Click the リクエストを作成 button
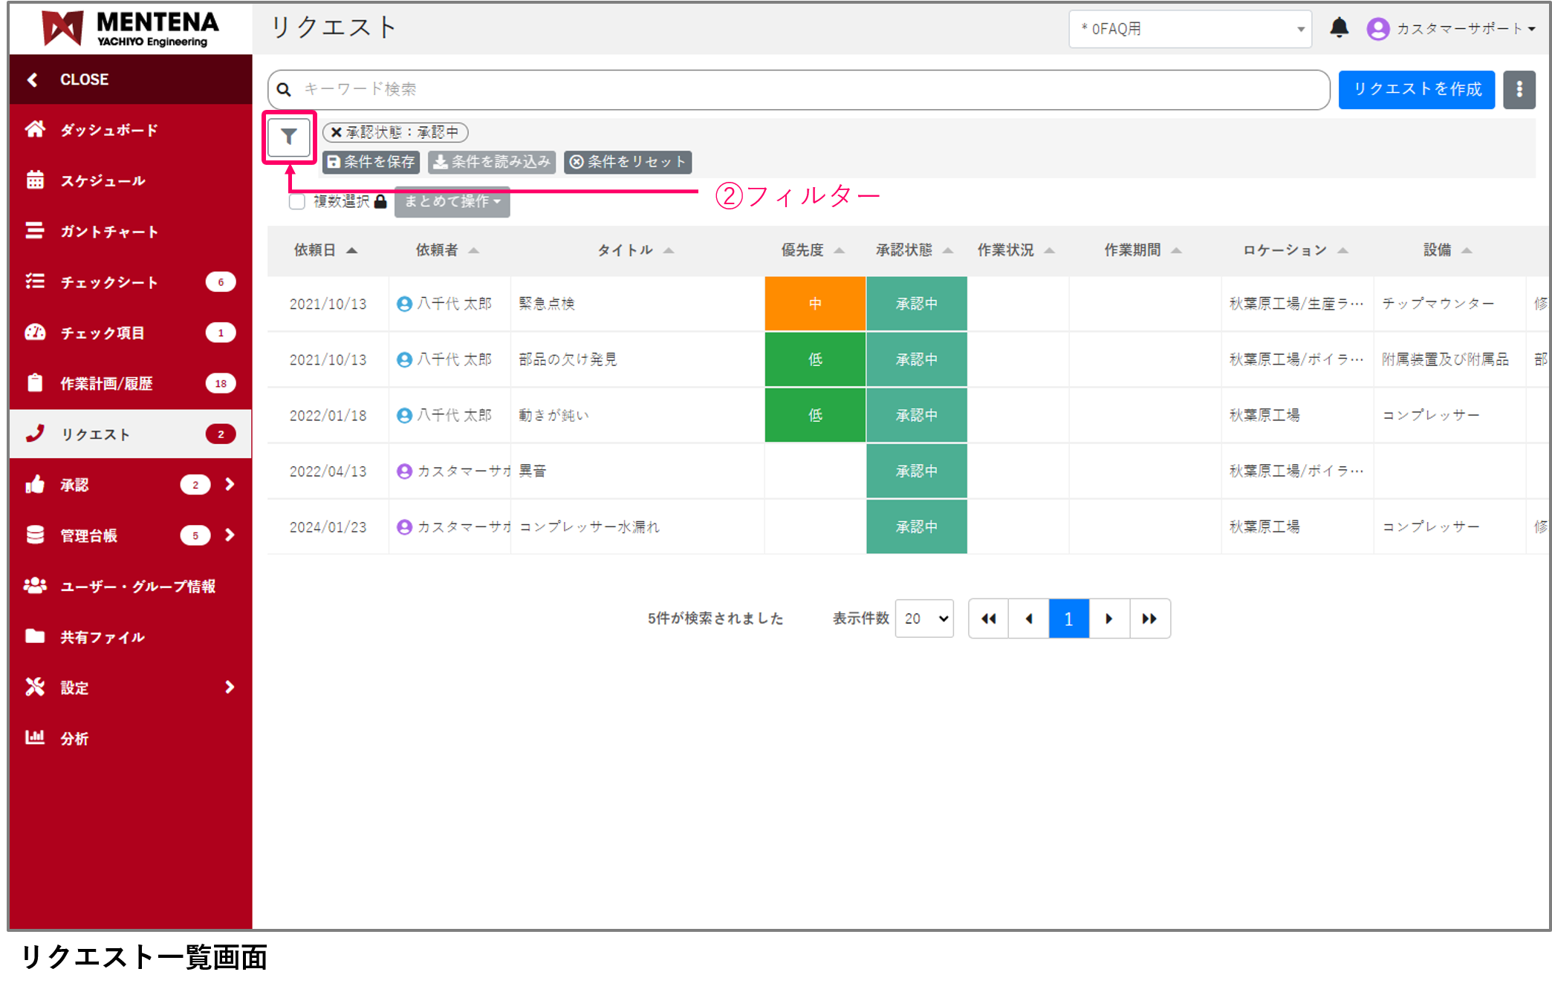 pos(1416,89)
